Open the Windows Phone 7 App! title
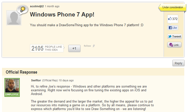188x112 pixels. pos(62,15)
